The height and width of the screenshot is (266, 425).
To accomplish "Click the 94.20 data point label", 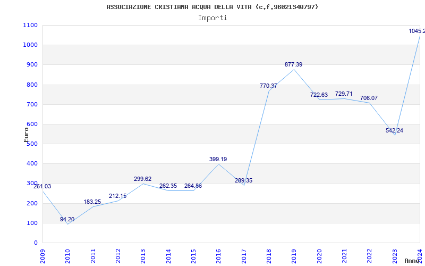I will pyautogui.click(x=67, y=219).
